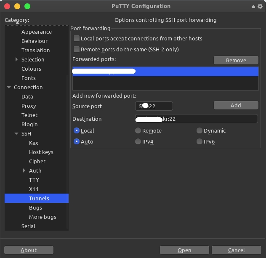Viewport: 266px width, 258px height.
Task: Pick the Auto address family option
Action: (77, 141)
